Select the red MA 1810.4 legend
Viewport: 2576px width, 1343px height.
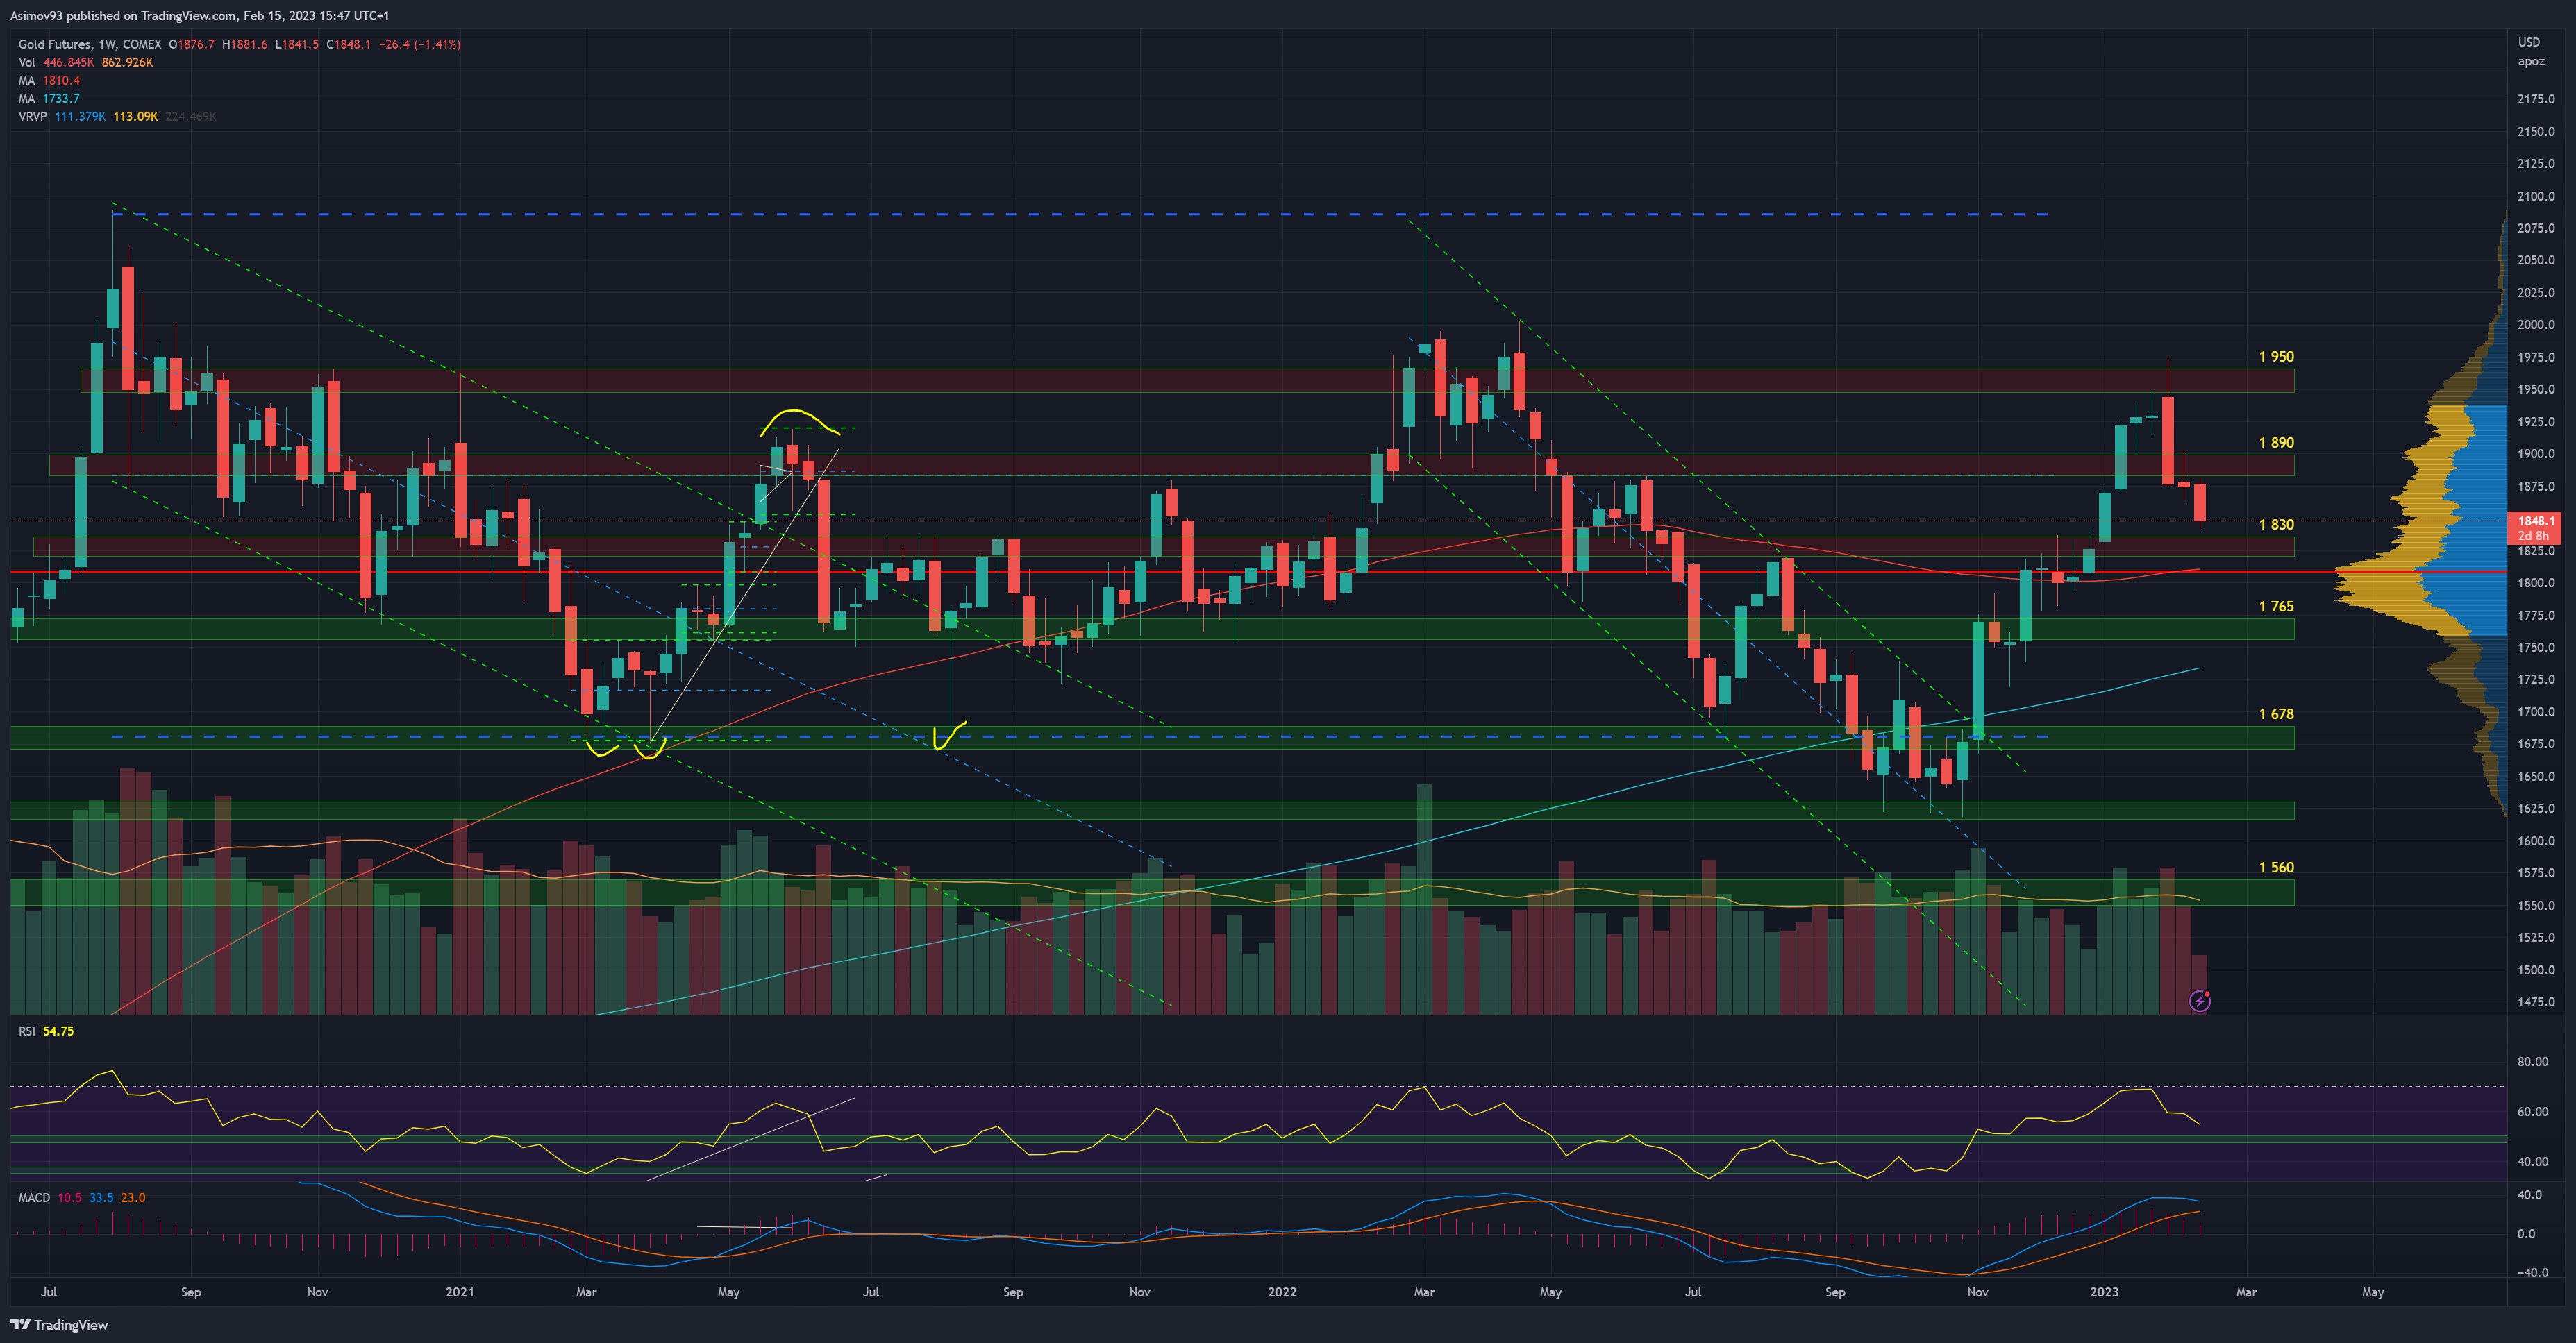click(49, 80)
